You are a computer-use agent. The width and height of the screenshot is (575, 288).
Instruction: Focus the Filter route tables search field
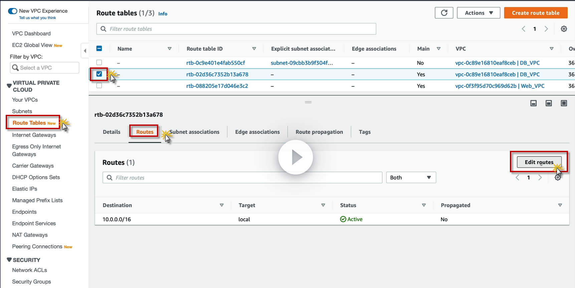236,29
